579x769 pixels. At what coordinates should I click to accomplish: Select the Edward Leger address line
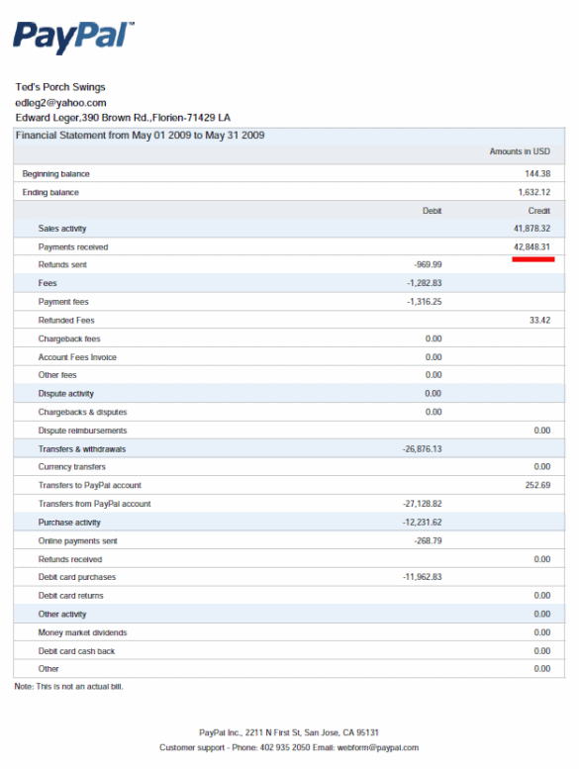click(123, 118)
